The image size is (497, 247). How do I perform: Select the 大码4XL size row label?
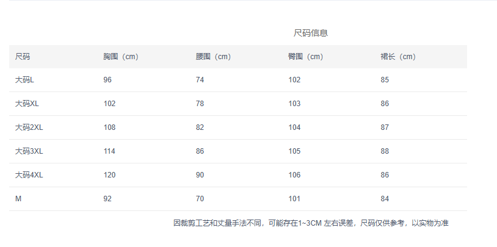[29, 175]
